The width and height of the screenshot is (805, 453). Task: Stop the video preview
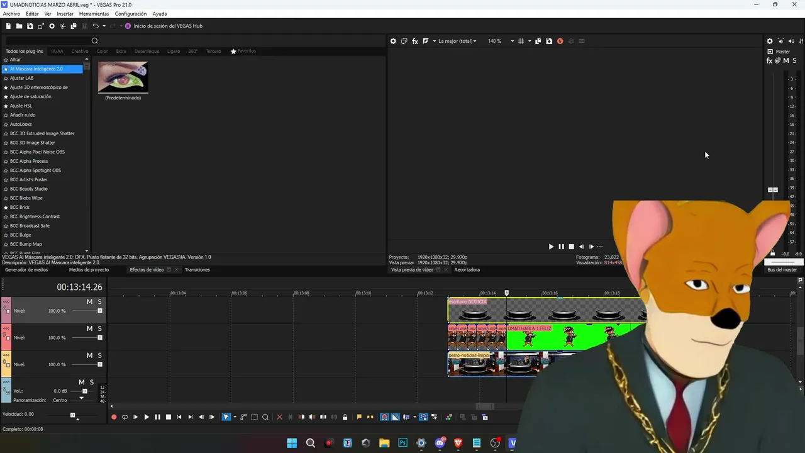(571, 247)
